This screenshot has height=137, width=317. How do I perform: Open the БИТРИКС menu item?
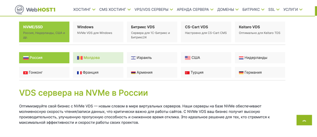251,9
